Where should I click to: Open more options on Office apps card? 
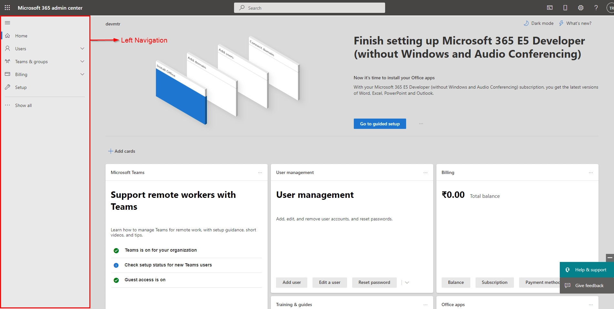(591, 305)
